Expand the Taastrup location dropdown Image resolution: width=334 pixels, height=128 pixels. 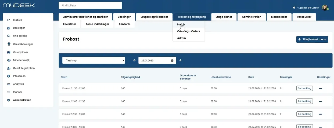click(x=94, y=60)
